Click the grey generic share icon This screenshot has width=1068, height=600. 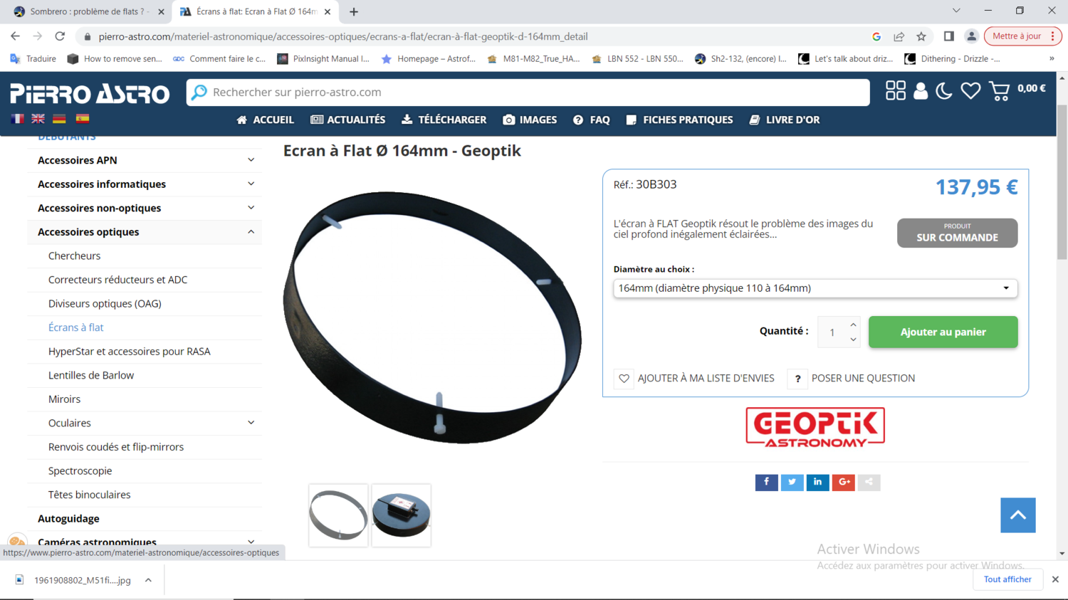(x=869, y=482)
